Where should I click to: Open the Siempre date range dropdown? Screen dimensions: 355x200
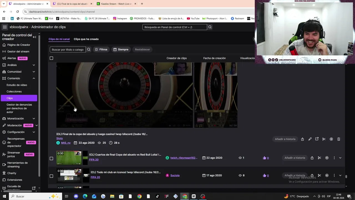(x=121, y=49)
